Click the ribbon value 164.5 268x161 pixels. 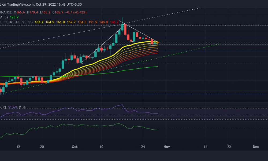coord(50,22)
